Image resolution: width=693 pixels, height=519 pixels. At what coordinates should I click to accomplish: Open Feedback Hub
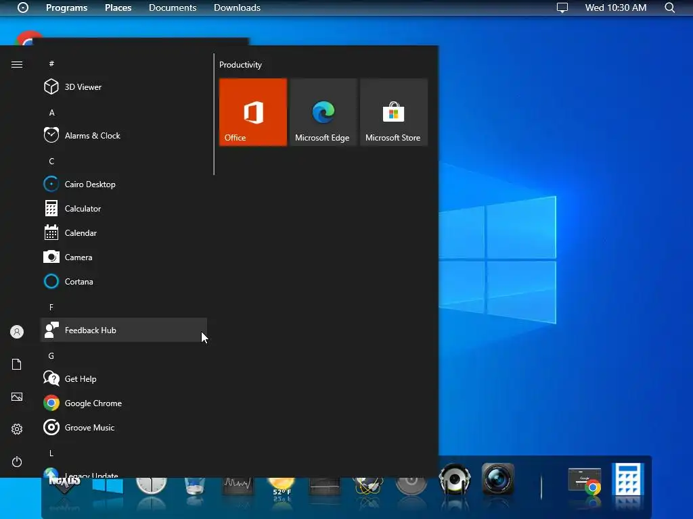[x=124, y=330]
